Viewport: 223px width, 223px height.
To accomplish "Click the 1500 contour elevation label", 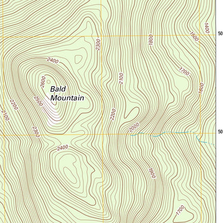I will [194, 36].
